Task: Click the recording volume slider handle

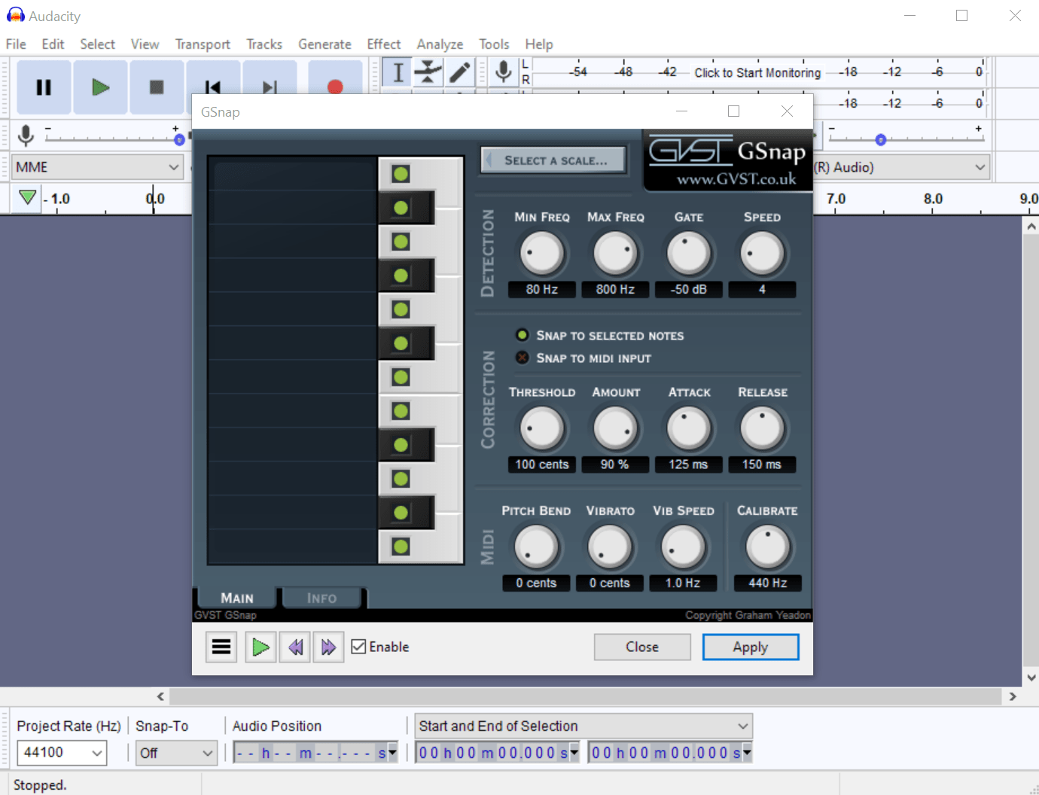Action: [179, 139]
